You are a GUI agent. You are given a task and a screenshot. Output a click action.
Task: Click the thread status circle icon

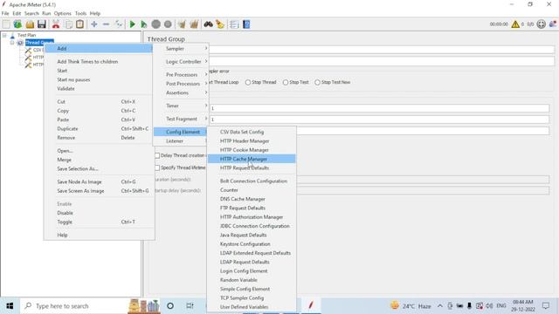point(542,24)
